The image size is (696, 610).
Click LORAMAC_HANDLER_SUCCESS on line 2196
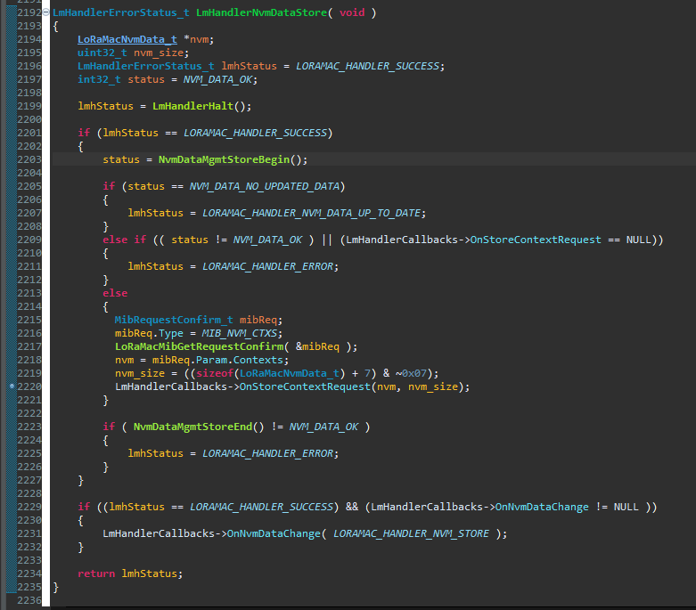[x=367, y=66]
